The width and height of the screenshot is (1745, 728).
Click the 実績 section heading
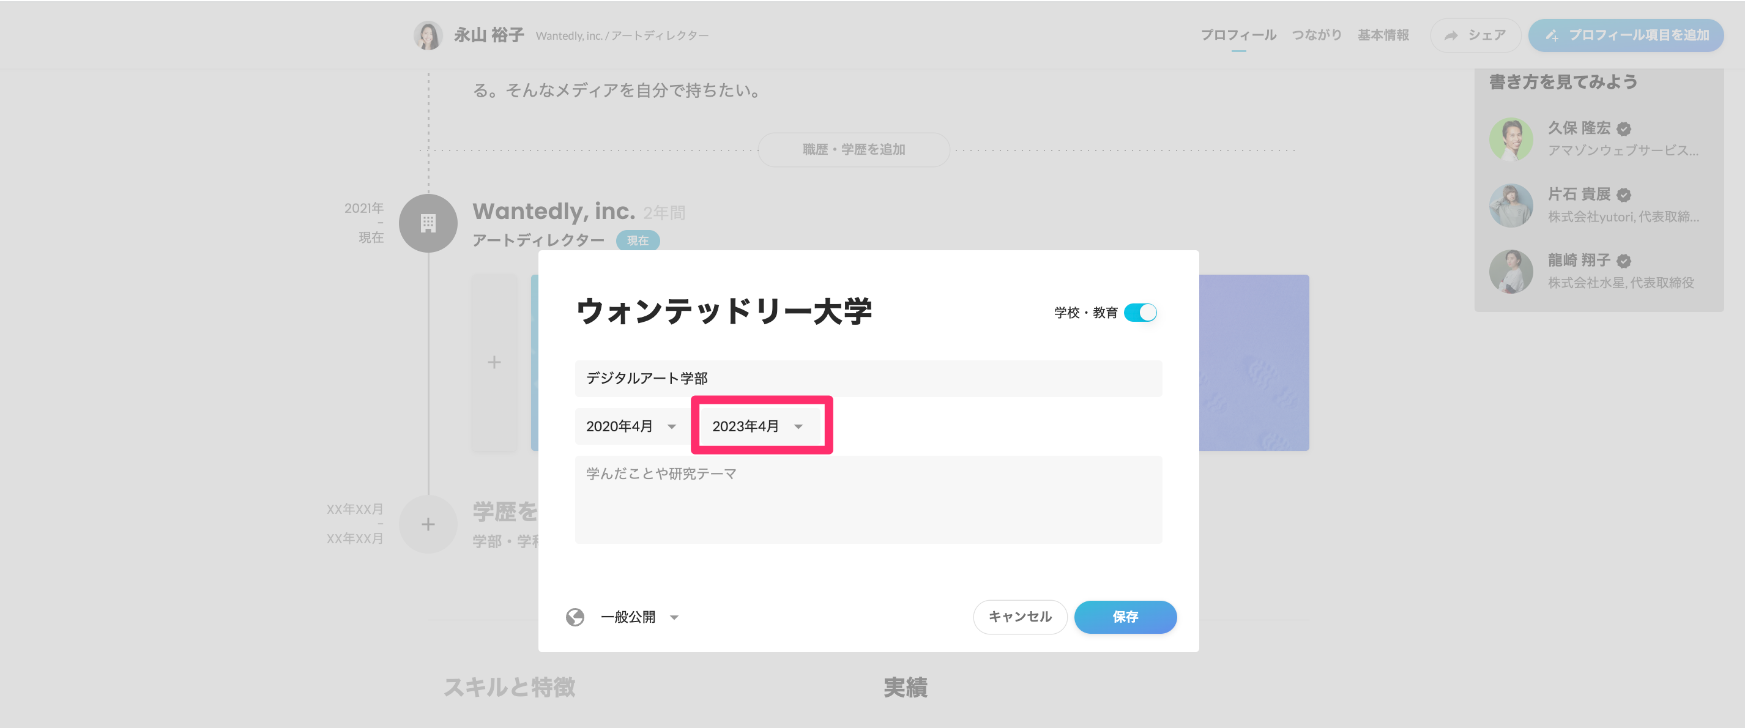pyautogui.click(x=905, y=688)
